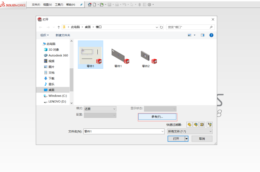Image resolution: width=260 pixels, height=172 pixels.
Task: Expand the 文件名 history dropdown arrow
Action: (x=162, y=131)
